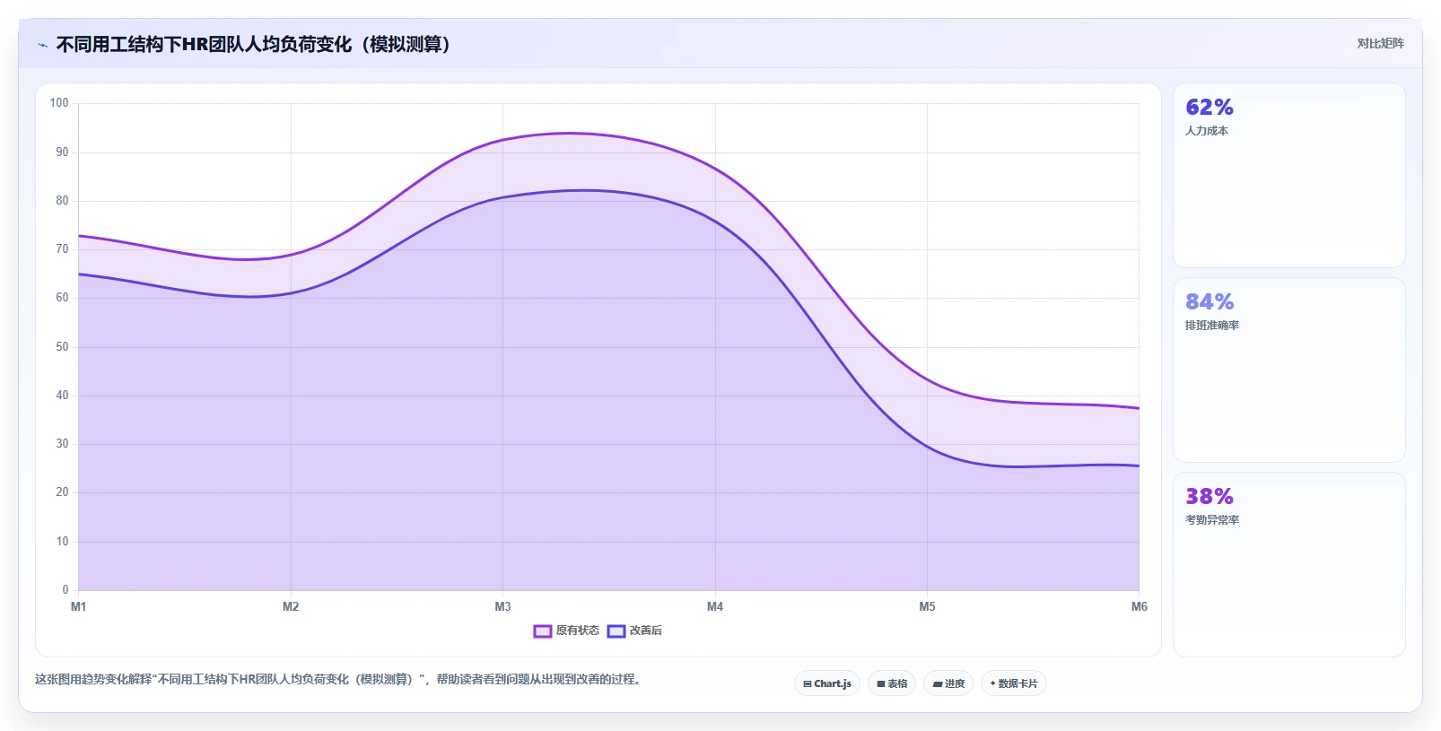Click the 数据卡片 chip
This screenshot has width=1441, height=731.
click(1014, 683)
